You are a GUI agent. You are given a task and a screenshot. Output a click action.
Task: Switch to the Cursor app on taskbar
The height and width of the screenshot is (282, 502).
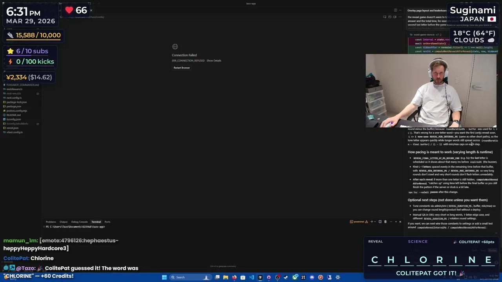(x=260, y=277)
